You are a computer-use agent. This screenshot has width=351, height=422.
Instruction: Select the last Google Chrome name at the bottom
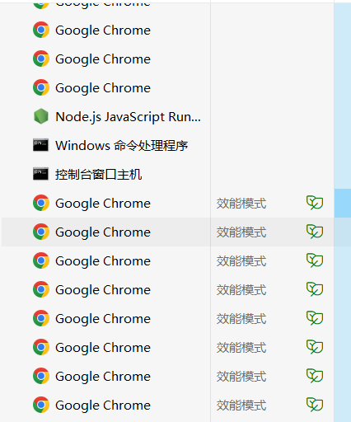pyautogui.click(x=103, y=406)
